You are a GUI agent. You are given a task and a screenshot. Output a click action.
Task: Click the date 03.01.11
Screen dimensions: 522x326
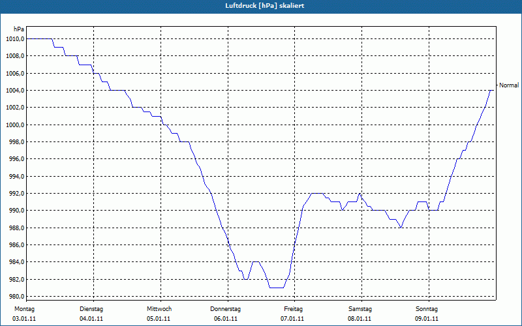point(24,319)
